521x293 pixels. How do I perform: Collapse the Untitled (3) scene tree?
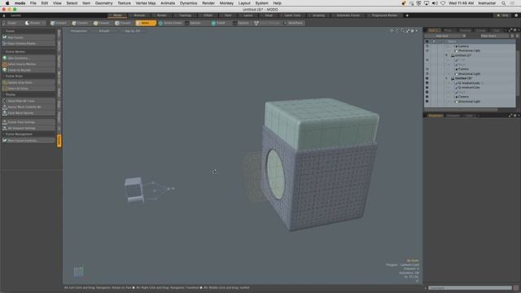(447, 78)
